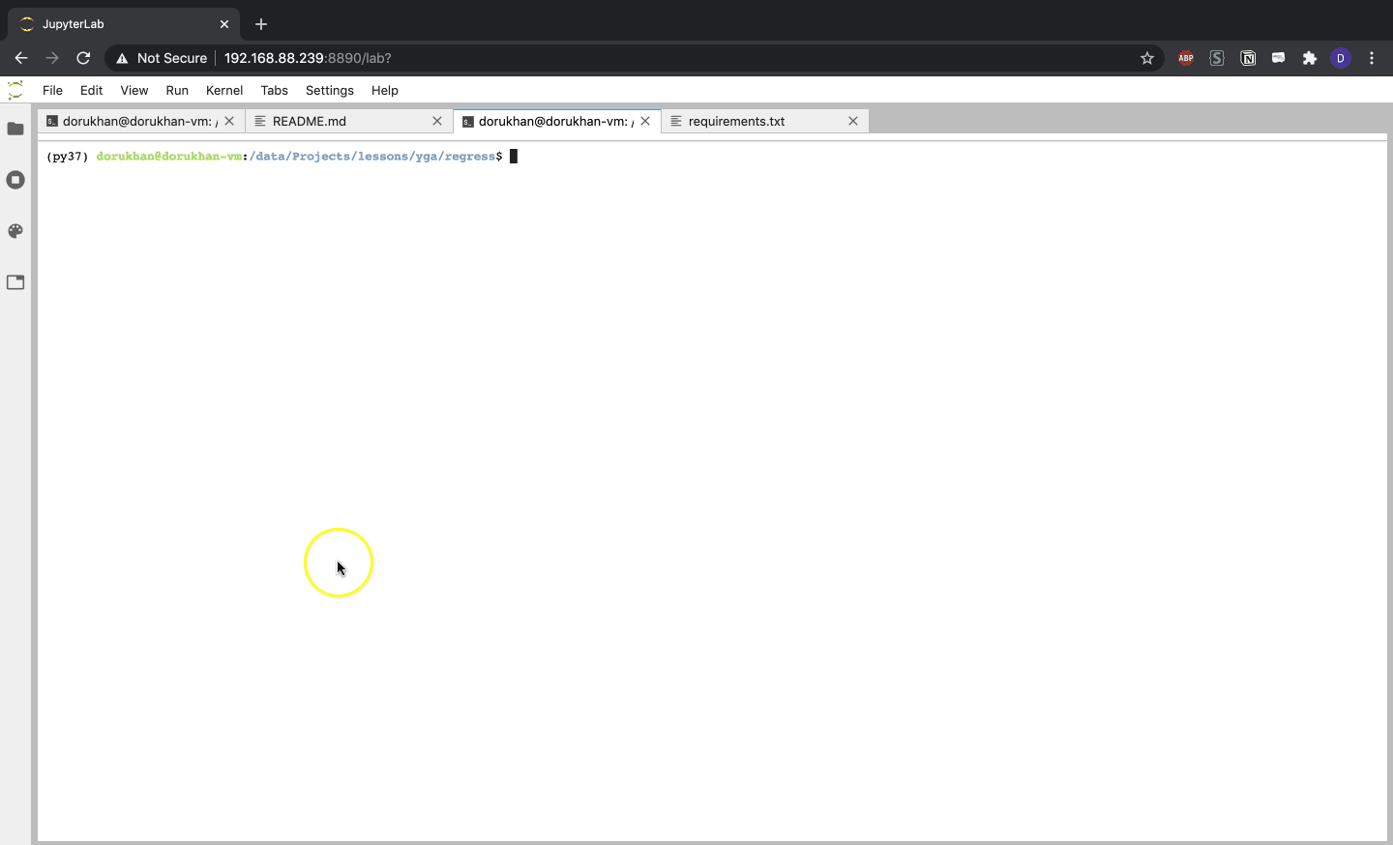This screenshot has width=1393, height=845.
Task: Open the Notion extension icon
Action: 1248,58
